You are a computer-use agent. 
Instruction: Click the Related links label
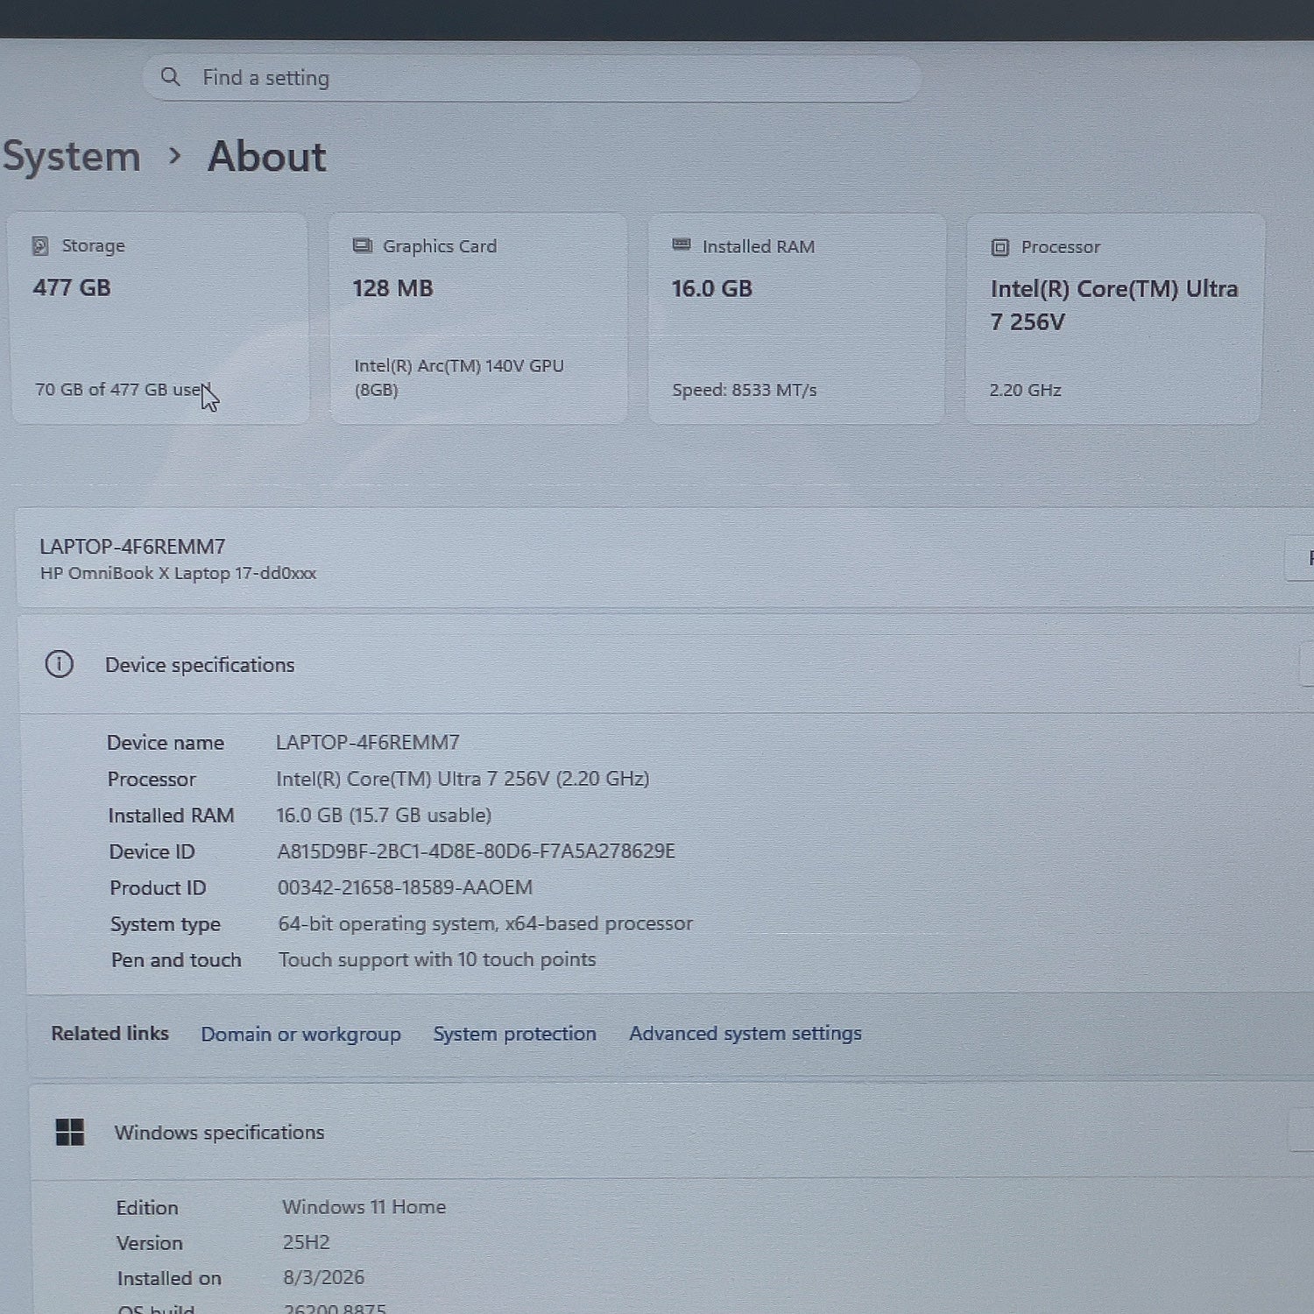pyautogui.click(x=109, y=1034)
